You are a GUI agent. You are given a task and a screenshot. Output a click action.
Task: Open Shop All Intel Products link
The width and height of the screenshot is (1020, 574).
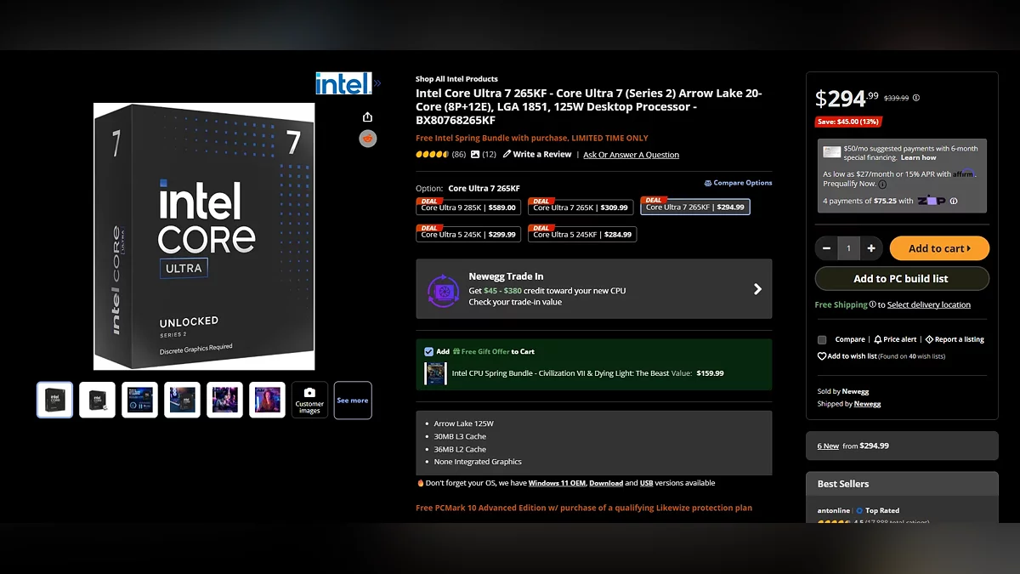click(456, 79)
